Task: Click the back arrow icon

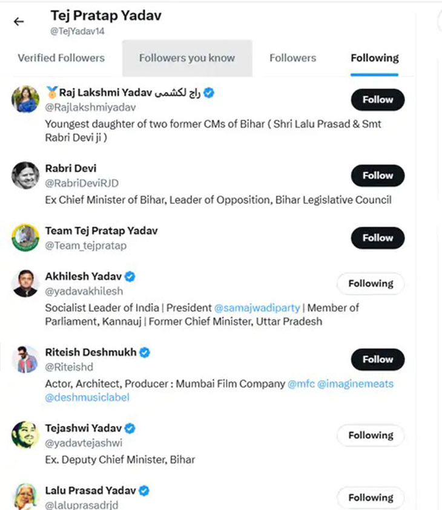Action: pyautogui.click(x=19, y=22)
